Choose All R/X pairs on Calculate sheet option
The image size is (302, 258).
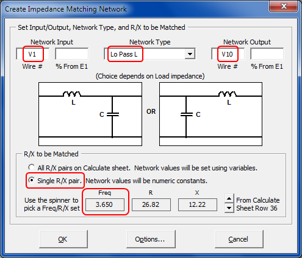coord(32,167)
